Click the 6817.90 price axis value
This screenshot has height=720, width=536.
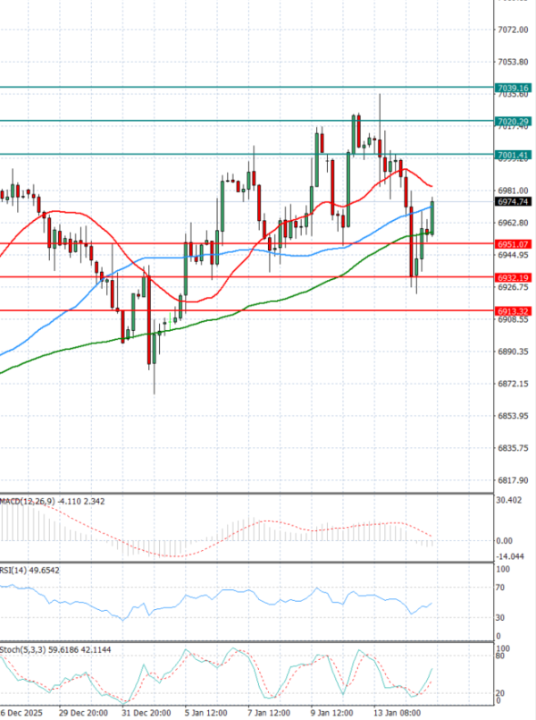(513, 479)
